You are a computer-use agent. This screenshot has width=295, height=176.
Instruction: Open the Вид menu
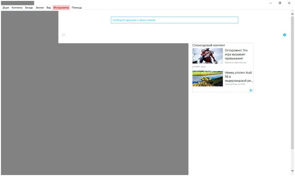pos(48,7)
